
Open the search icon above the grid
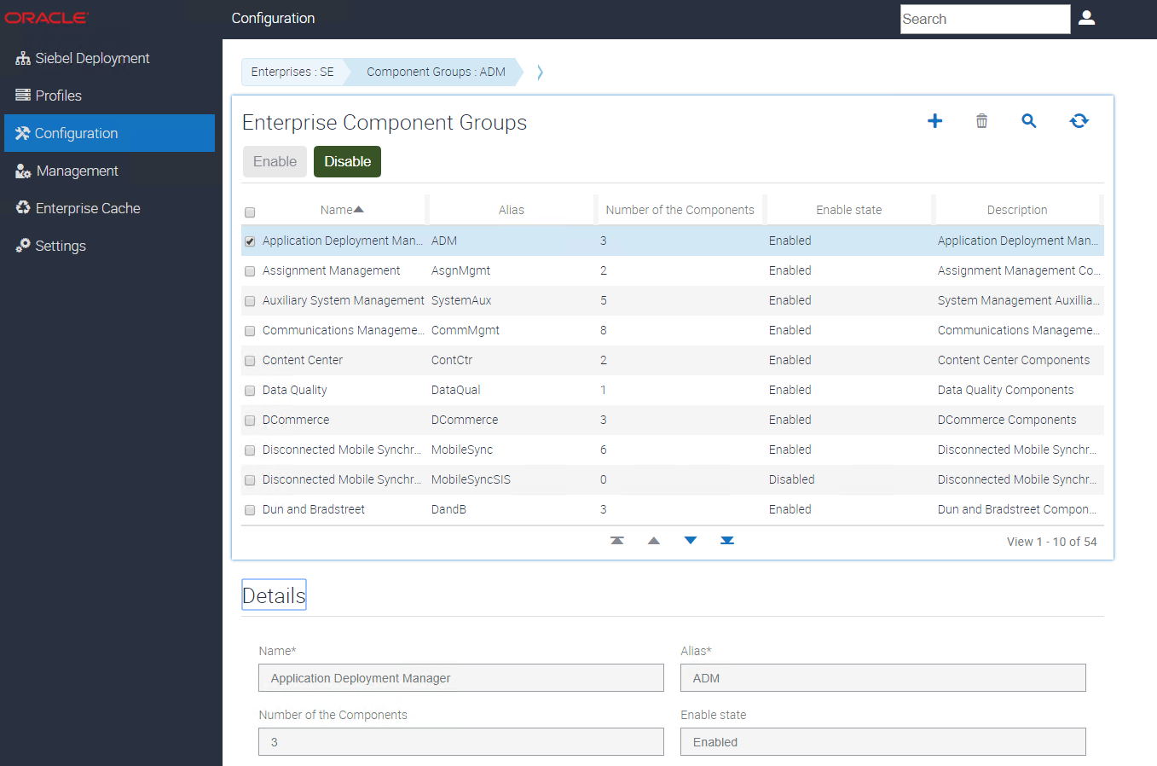[x=1029, y=121]
